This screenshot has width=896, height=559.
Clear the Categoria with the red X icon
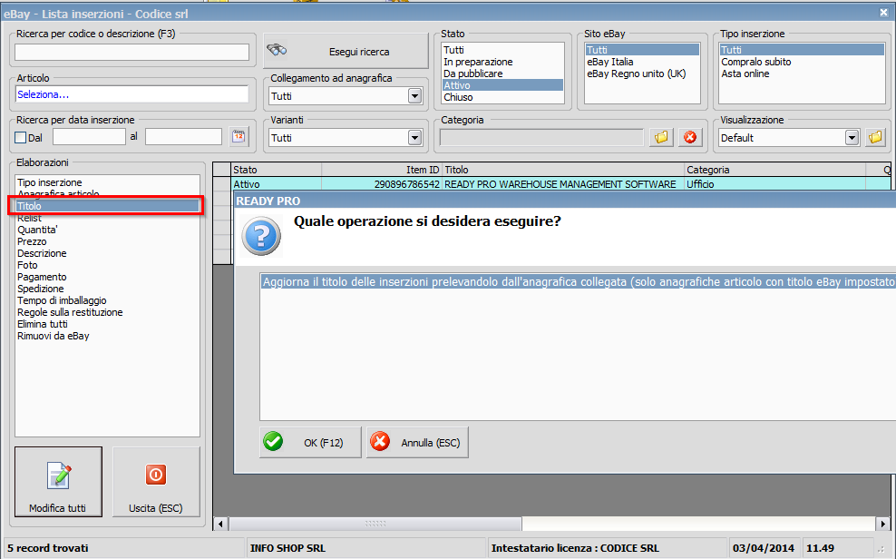pyautogui.click(x=690, y=137)
